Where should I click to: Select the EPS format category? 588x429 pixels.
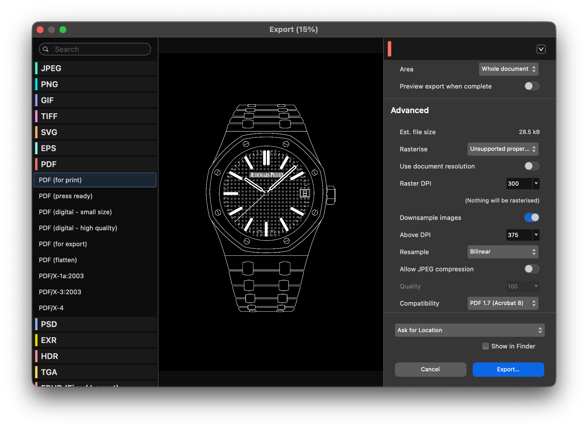tap(96, 148)
